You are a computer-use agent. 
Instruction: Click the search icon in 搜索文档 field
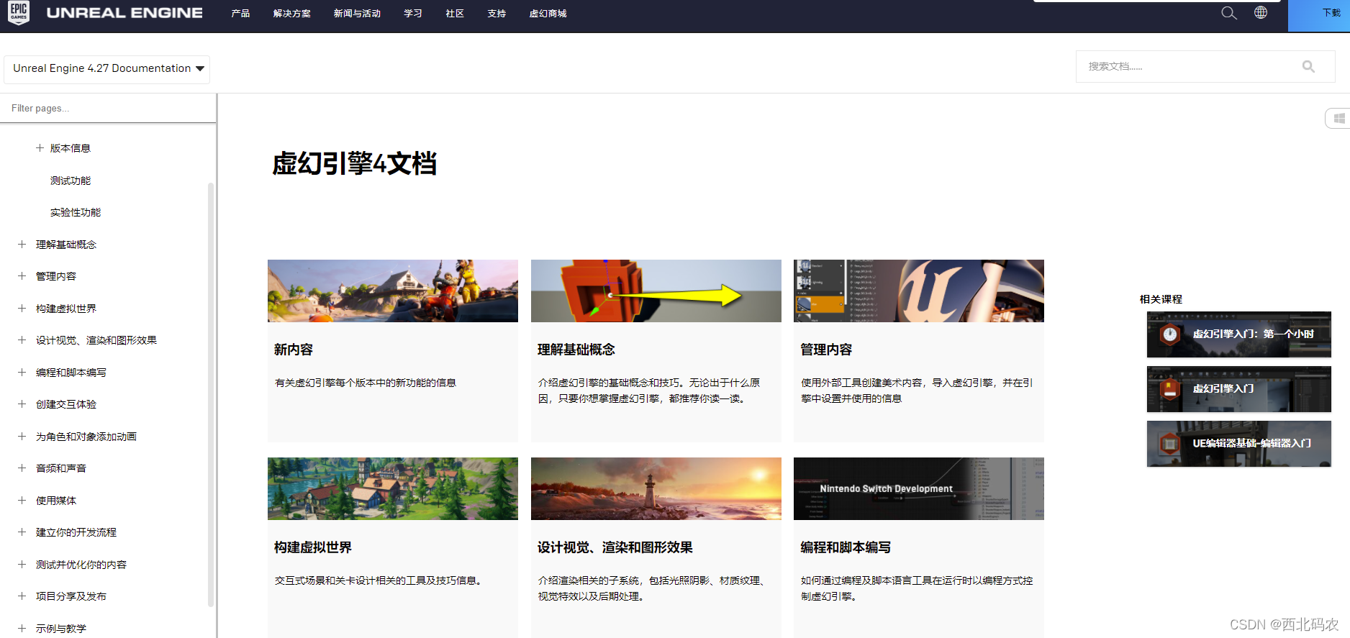coord(1308,66)
